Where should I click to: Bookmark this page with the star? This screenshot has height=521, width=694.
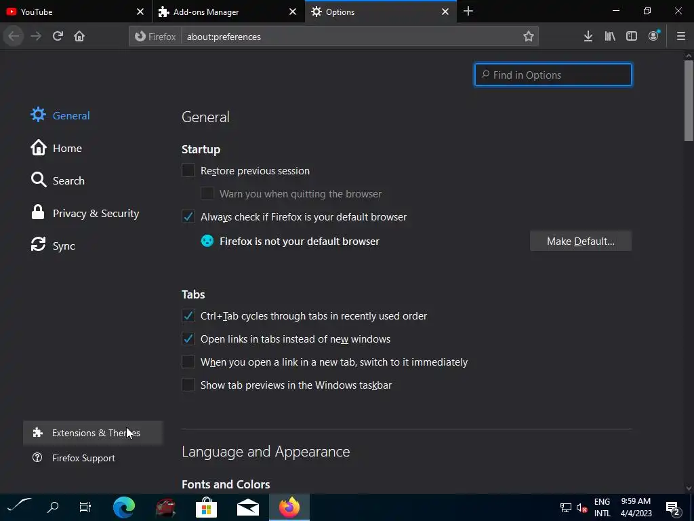pos(529,37)
